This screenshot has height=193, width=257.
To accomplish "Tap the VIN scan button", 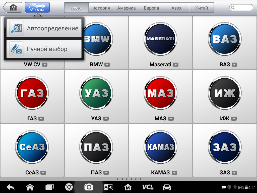I will (37, 8).
